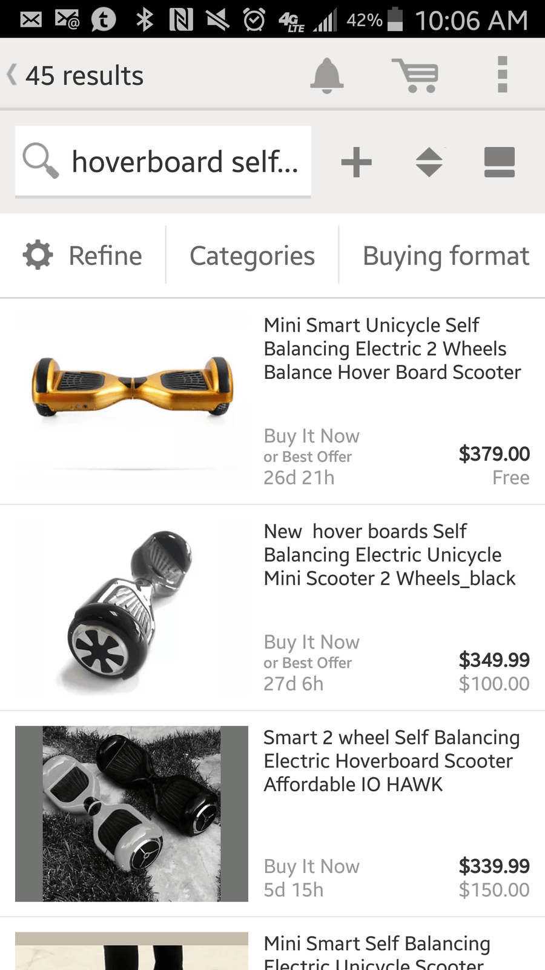Switch the list view layout icon
Image resolution: width=545 pixels, height=970 pixels.
499,162
